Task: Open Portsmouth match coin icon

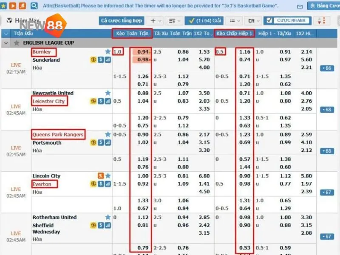Action: pos(93,142)
